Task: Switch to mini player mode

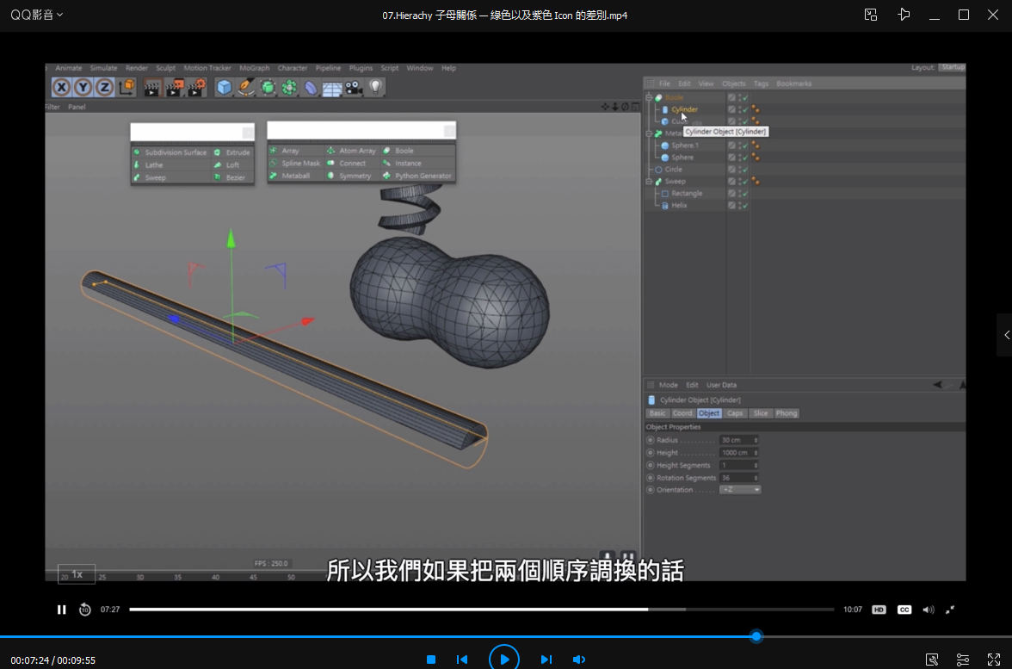Action: [871, 15]
